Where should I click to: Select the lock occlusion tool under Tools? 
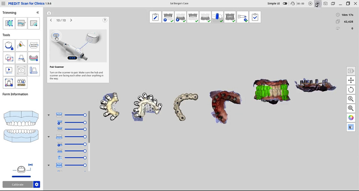point(9,45)
